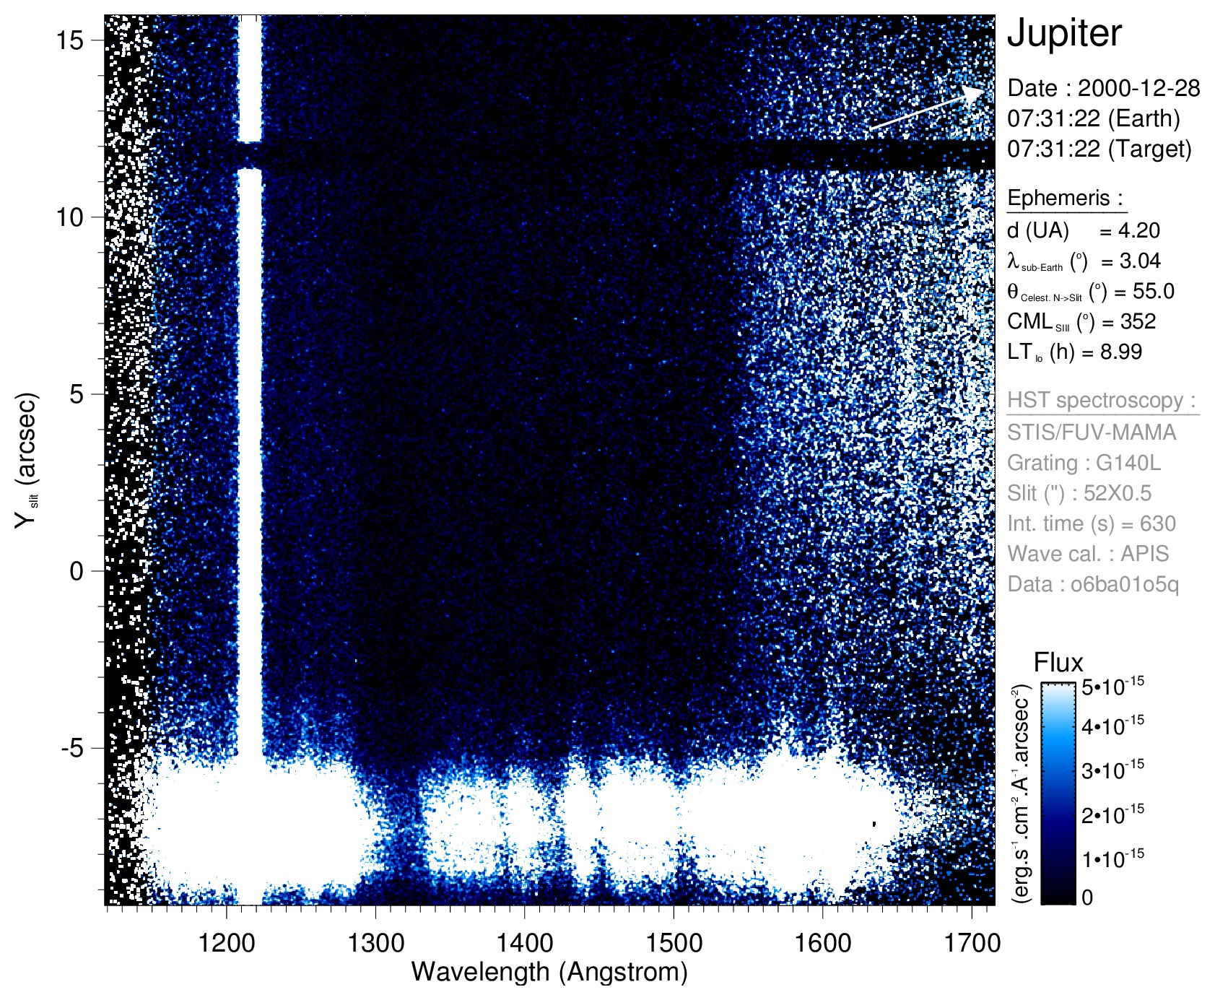Click the Grating : G140L text
This screenshot has width=1215, height=1000.
pos(1084,463)
